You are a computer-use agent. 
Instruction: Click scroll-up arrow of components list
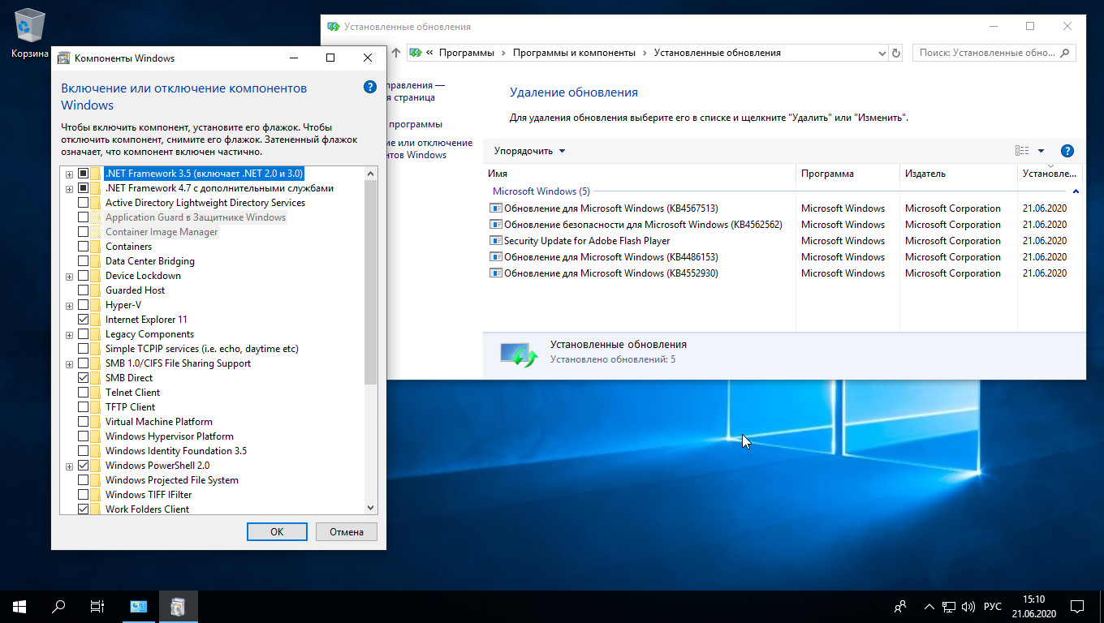(371, 174)
